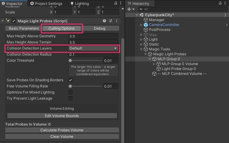Click the search magnifier icon in Hierarchy
Screen dimensions: 229x143
141,9
